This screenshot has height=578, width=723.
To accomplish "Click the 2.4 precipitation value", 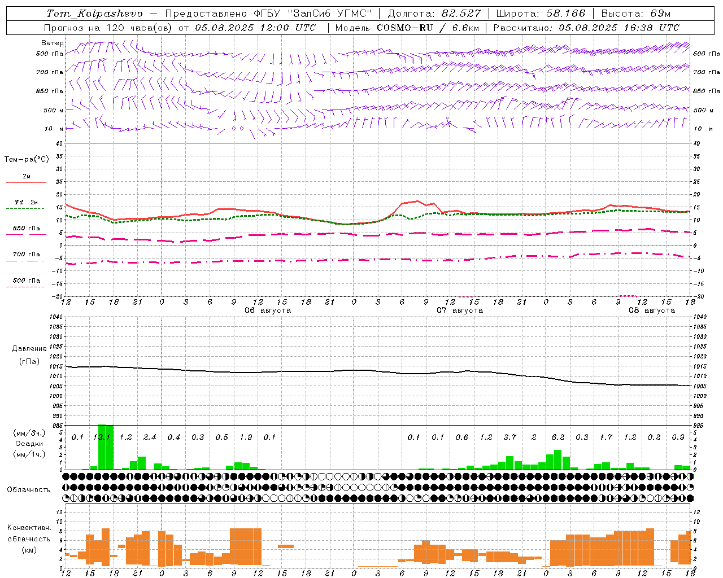I will tap(150, 437).
